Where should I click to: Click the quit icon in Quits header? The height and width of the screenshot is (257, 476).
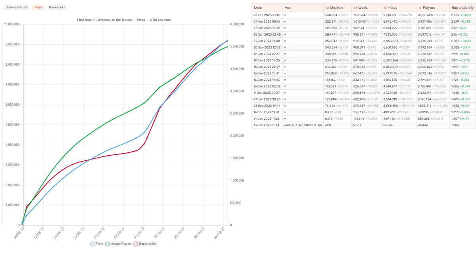click(355, 8)
